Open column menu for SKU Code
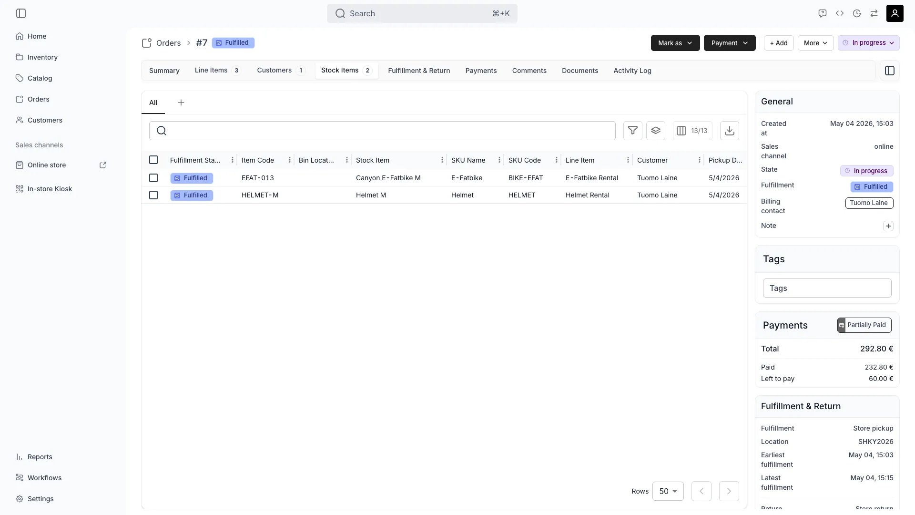 [x=557, y=160]
